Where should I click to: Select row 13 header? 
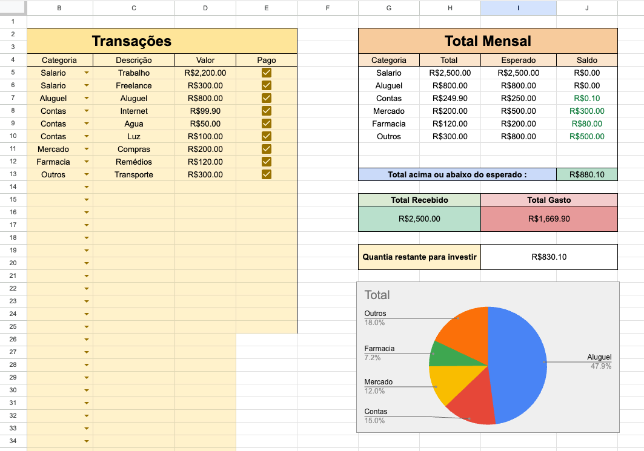coord(13,174)
